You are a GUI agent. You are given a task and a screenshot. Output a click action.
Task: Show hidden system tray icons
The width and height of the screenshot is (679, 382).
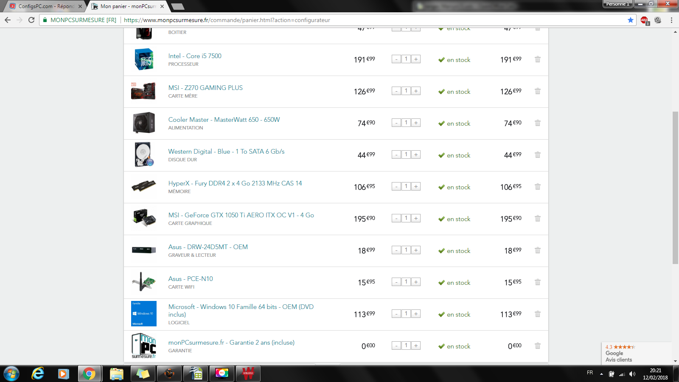pyautogui.click(x=601, y=374)
